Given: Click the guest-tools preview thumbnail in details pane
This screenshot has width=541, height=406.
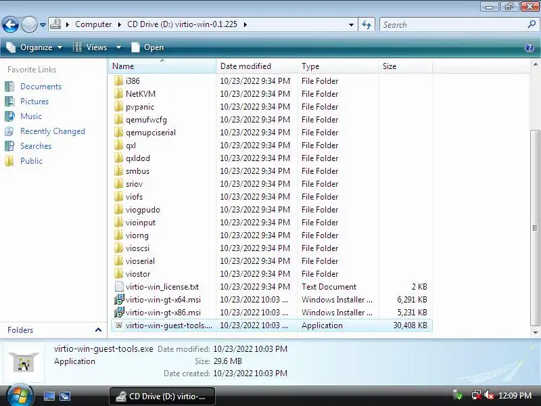Looking at the screenshot, I should [24, 362].
